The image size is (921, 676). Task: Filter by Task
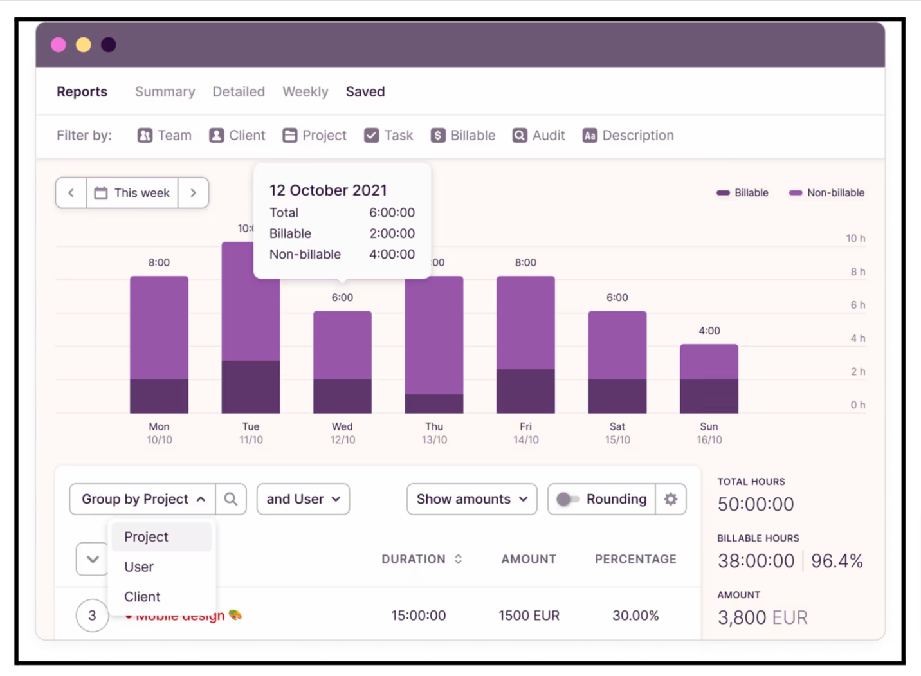388,135
